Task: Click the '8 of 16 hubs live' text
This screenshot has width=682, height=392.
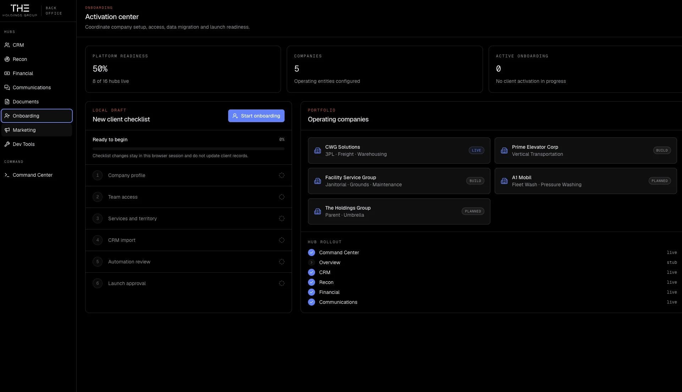Action: click(x=111, y=81)
